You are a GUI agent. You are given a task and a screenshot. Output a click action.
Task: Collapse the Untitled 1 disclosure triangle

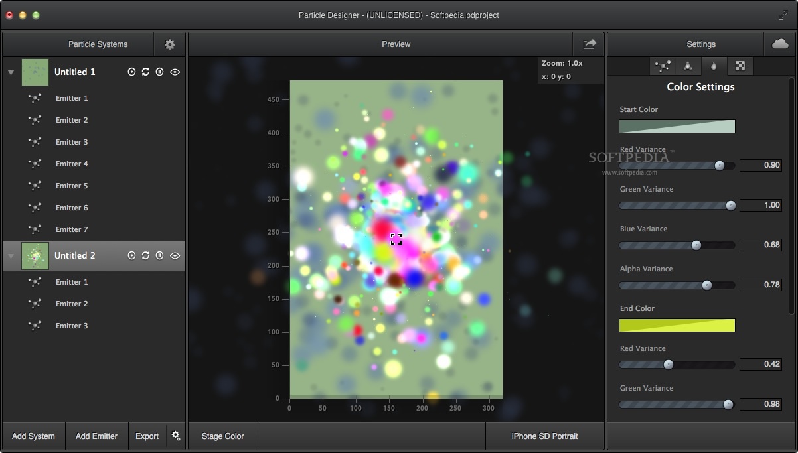pos(11,72)
